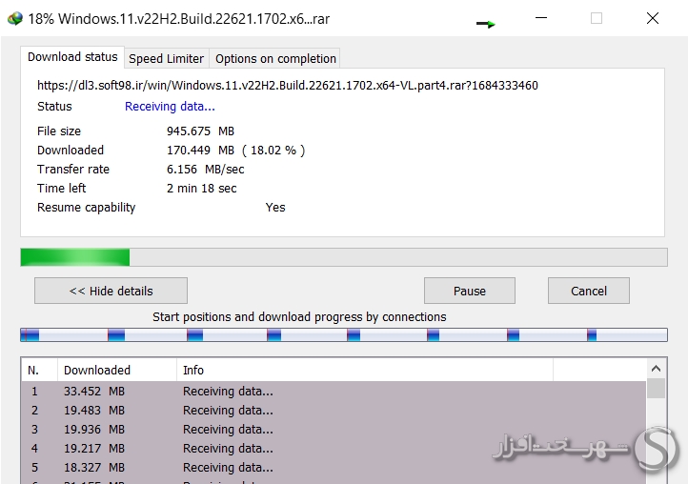The image size is (688, 484).
Task: Click the file size value 945.675 MB
Action: pos(200,131)
